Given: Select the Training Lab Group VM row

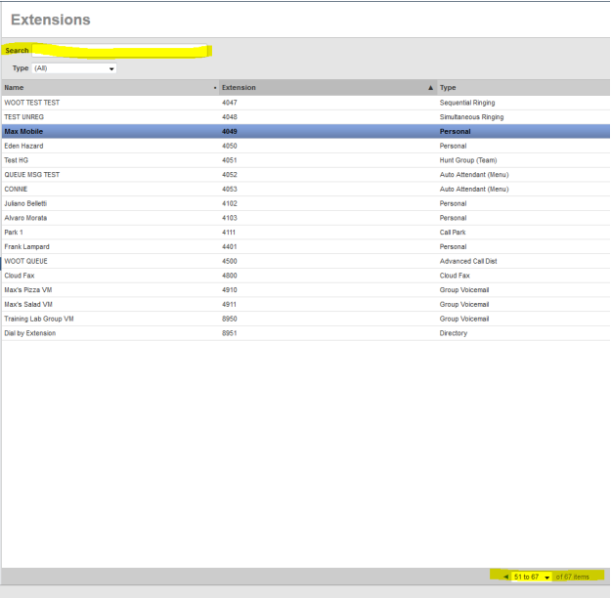Looking at the screenshot, I should pos(306,319).
